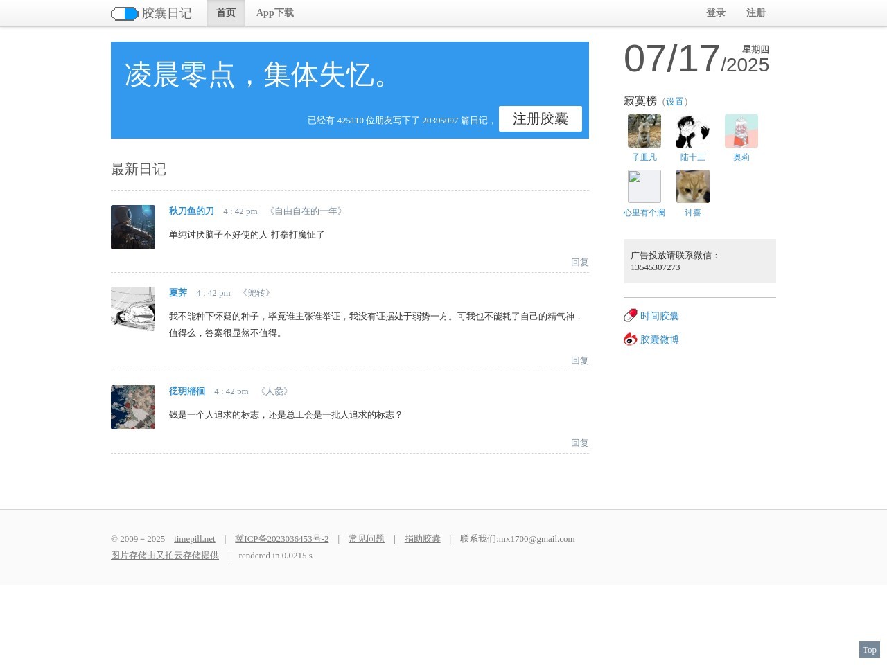The width and height of the screenshot is (887, 665).
Task: Click the 常见问题 footer link
Action: click(366, 538)
